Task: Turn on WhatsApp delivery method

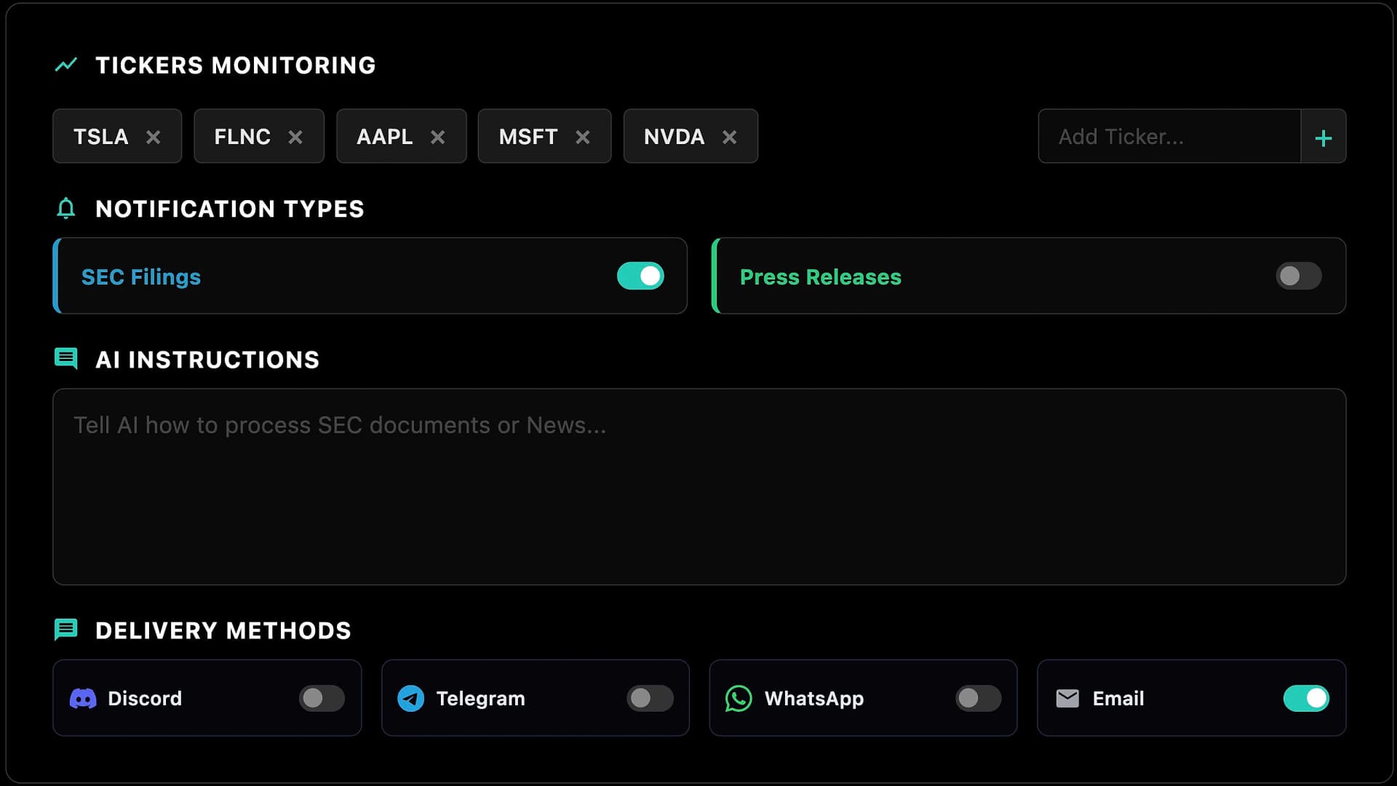Action: pos(978,698)
